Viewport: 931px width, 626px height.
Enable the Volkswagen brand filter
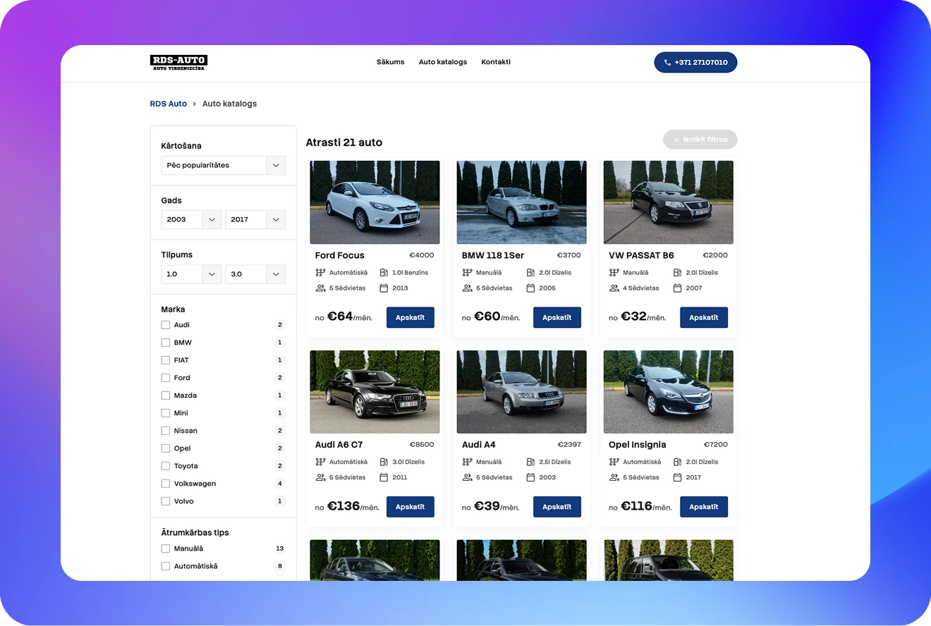166,484
